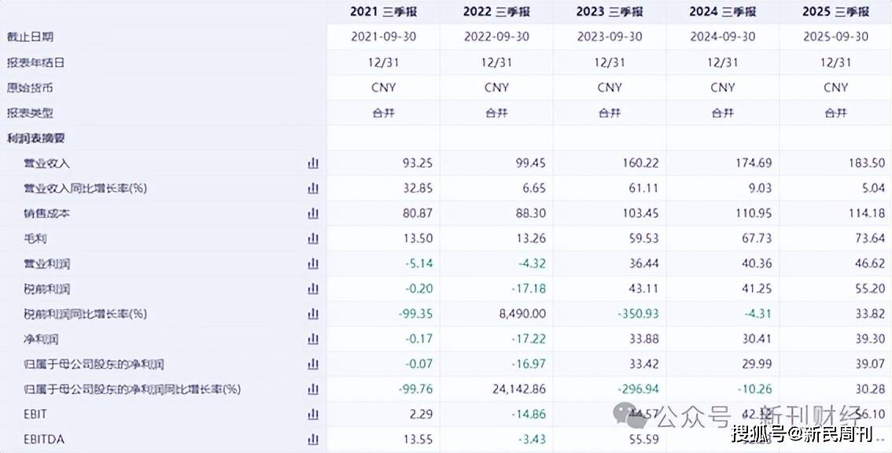Show chart for EBIT row

click(313, 414)
